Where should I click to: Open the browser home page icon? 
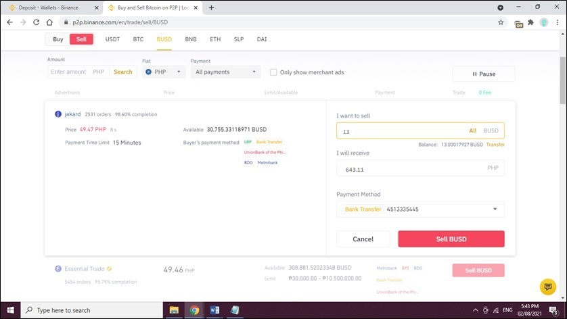point(49,22)
